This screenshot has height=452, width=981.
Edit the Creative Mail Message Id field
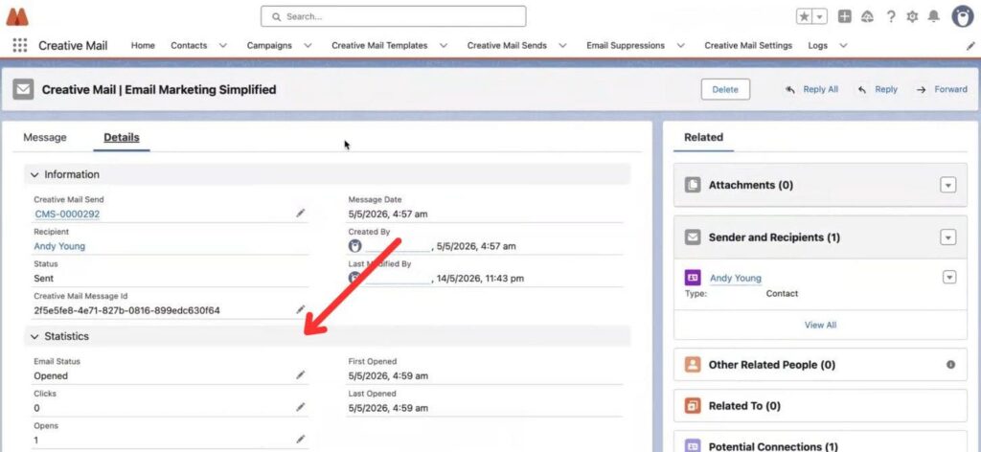click(x=301, y=309)
